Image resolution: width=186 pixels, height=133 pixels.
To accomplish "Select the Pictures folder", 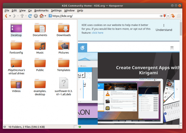I will [64, 47].
